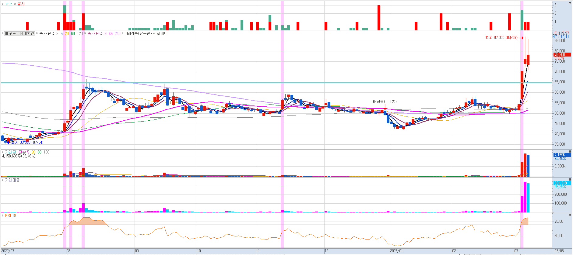Open the 종가 단순 3 moving average label
573x255 pixels.
pos(49,33)
